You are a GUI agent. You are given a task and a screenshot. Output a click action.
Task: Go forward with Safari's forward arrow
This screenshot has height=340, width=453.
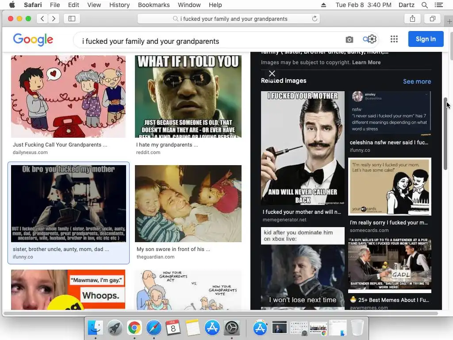pyautogui.click(x=54, y=19)
